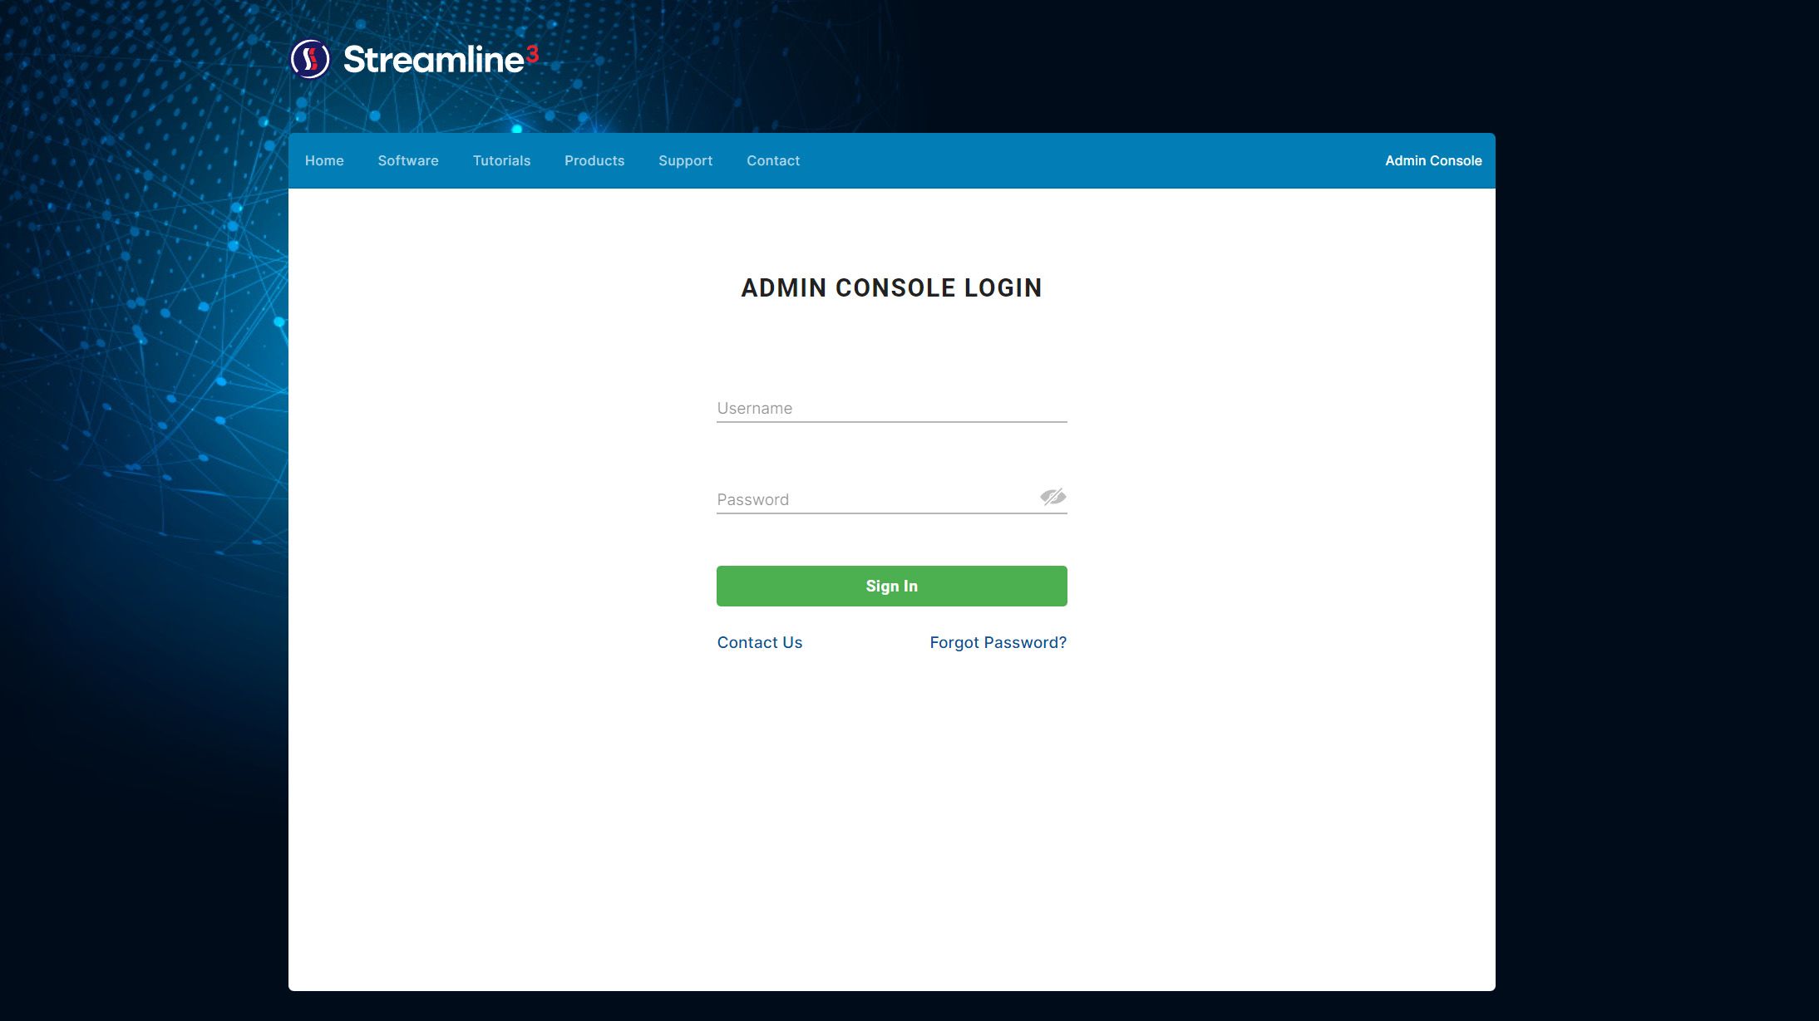The width and height of the screenshot is (1819, 1021).
Task: Click the Software navigation item
Action: [408, 160]
